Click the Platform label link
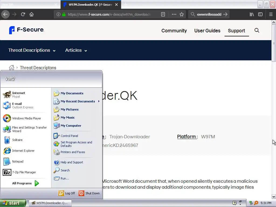This screenshot has height=207, width=276. (x=187, y=137)
